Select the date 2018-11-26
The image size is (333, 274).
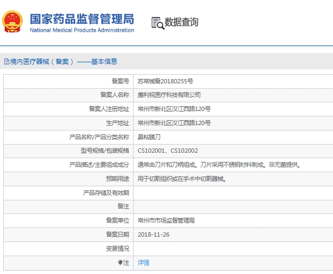tap(154, 234)
